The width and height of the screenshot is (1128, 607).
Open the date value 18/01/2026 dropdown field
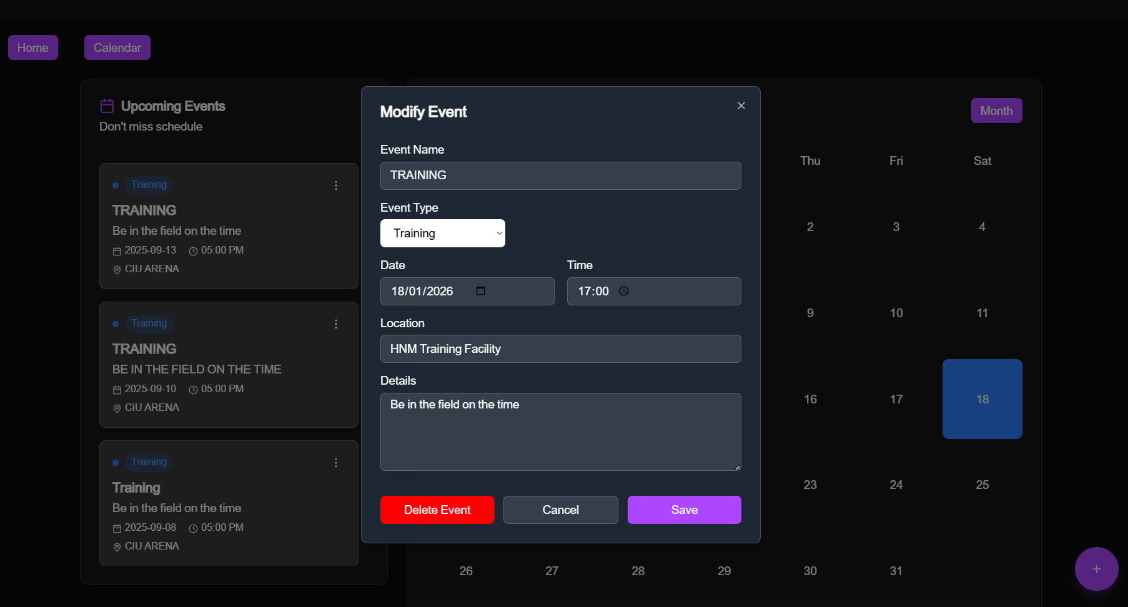coord(437,291)
